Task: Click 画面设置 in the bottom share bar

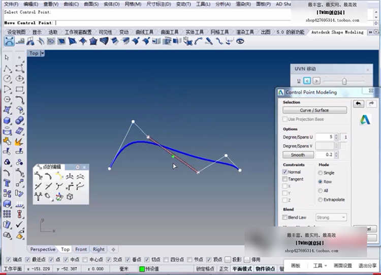Action: (x=342, y=265)
